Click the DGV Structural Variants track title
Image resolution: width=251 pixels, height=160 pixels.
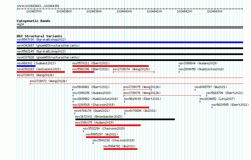coord(39,36)
